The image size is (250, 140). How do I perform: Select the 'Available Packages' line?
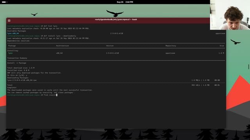point(16,31)
